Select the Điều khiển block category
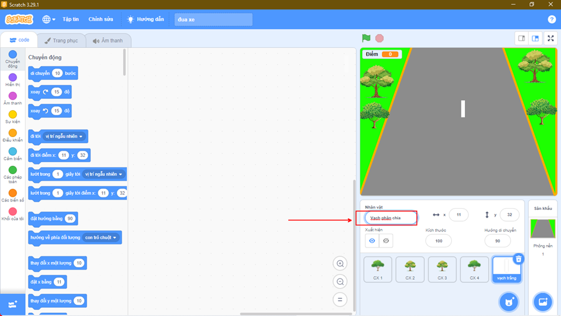Viewport: 561px width, 316px height. click(13, 136)
